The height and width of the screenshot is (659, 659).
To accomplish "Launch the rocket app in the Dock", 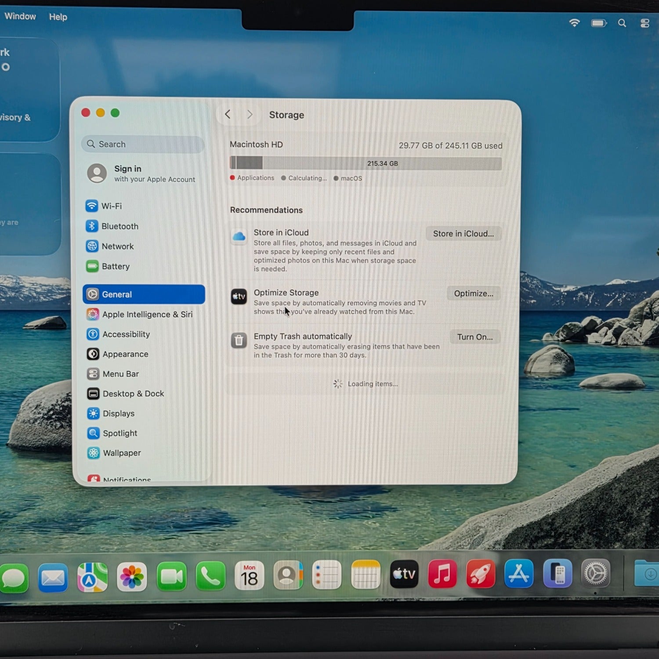I will pyautogui.click(x=481, y=573).
